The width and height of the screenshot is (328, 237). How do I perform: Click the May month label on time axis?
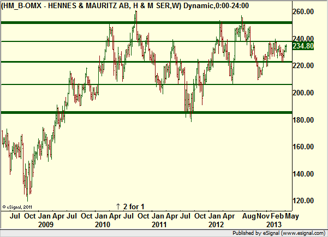tap(292, 216)
